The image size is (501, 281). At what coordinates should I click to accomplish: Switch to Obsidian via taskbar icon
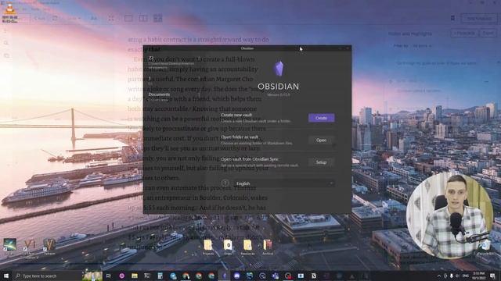[x=224, y=276]
